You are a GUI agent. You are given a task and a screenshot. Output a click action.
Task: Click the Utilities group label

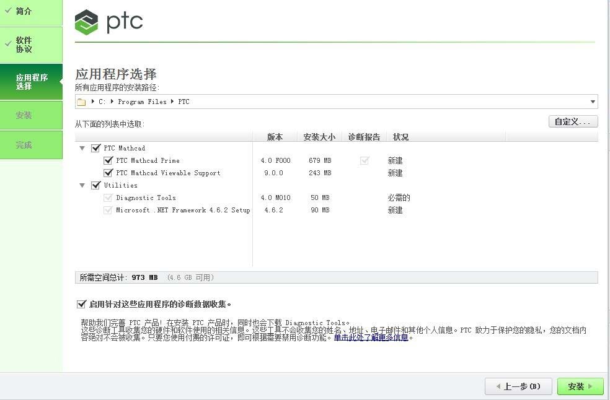coord(121,185)
